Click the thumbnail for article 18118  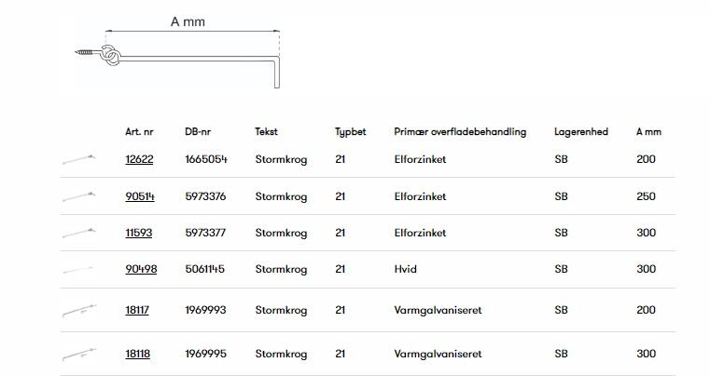coord(79,355)
